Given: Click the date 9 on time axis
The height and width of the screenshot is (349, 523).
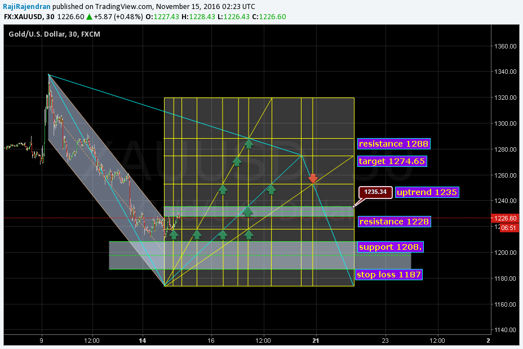Looking at the screenshot, I should click(x=41, y=341).
